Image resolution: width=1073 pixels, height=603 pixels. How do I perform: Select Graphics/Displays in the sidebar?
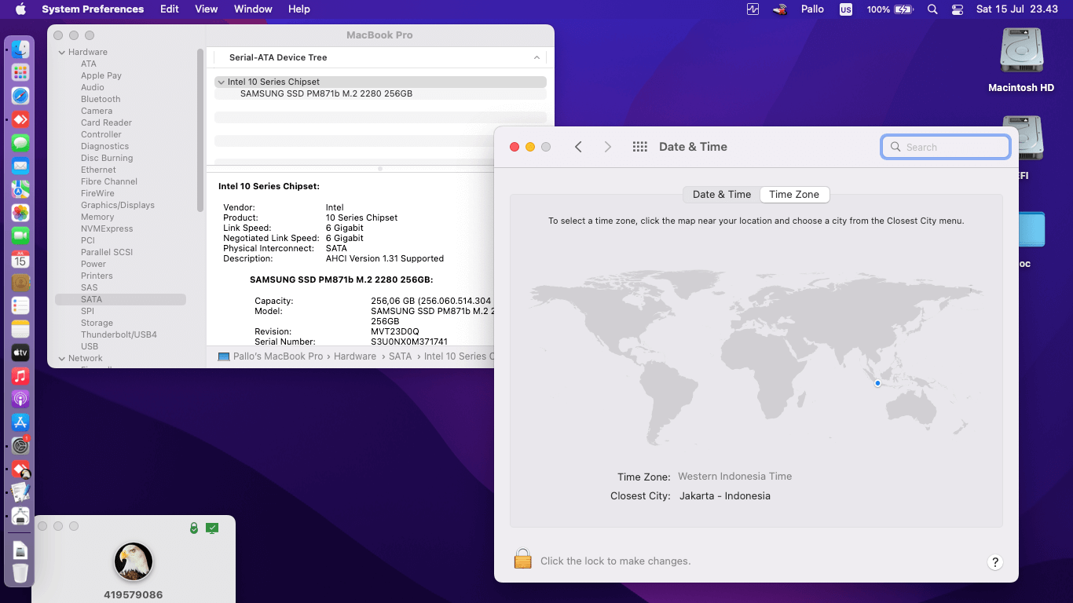pyautogui.click(x=118, y=205)
